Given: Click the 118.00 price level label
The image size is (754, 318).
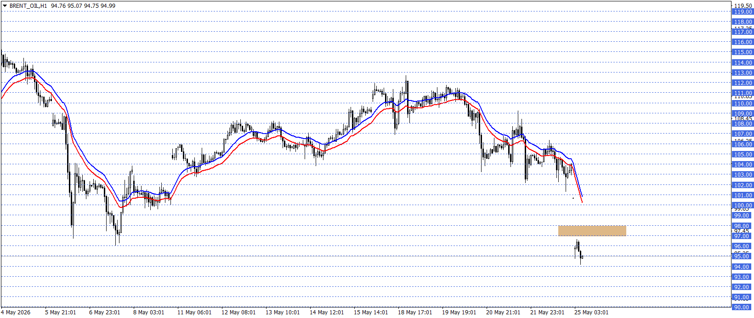Looking at the screenshot, I should (743, 22).
